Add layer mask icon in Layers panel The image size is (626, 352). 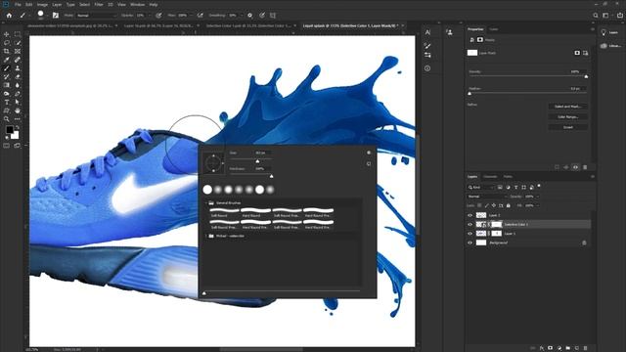click(x=550, y=348)
